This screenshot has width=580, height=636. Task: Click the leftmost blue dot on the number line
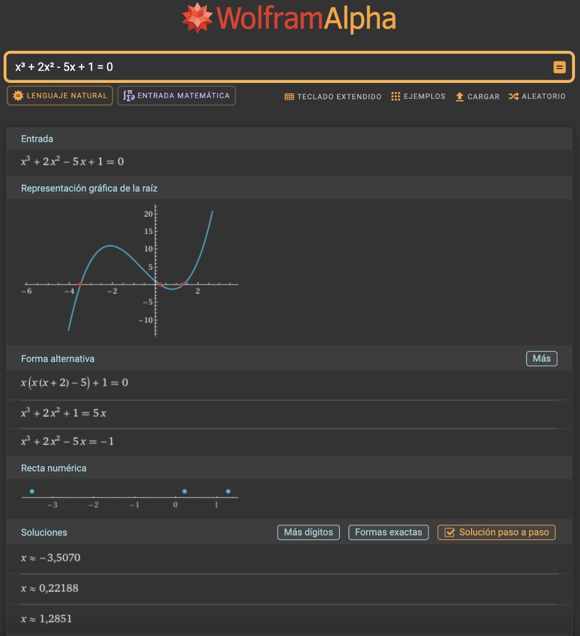pyautogui.click(x=32, y=491)
